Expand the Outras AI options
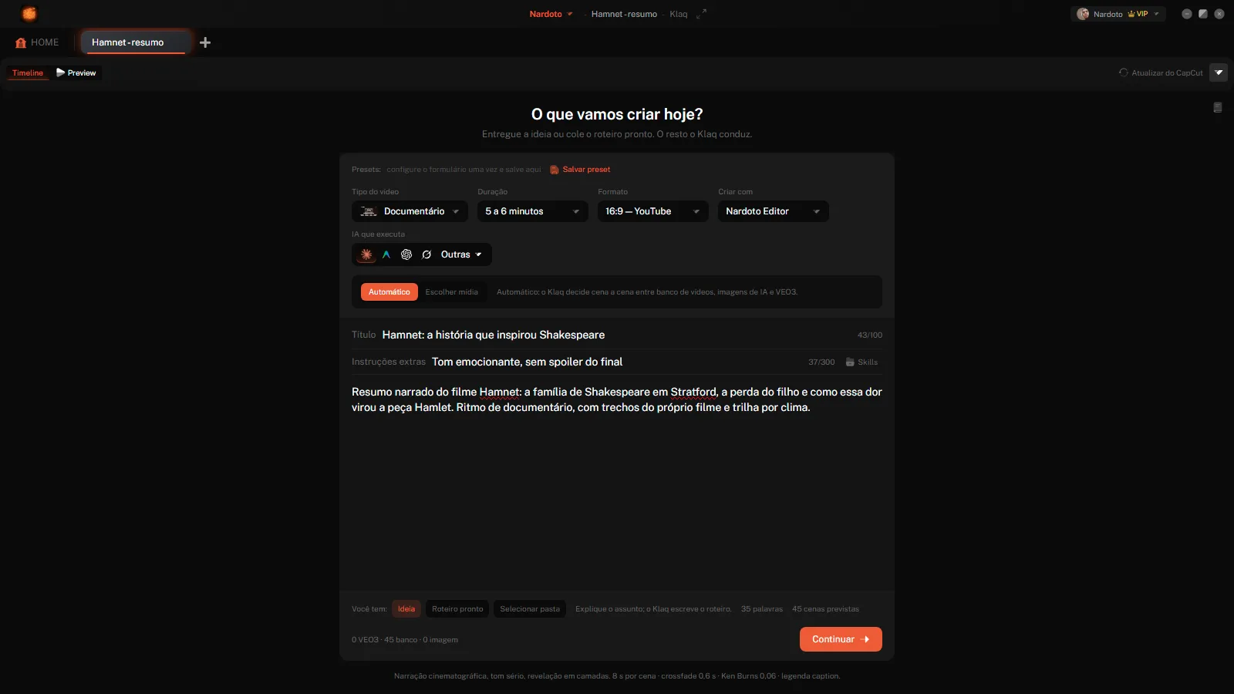 pos(461,254)
